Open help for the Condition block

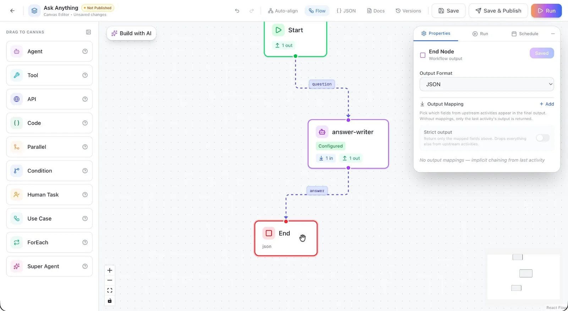[85, 171]
